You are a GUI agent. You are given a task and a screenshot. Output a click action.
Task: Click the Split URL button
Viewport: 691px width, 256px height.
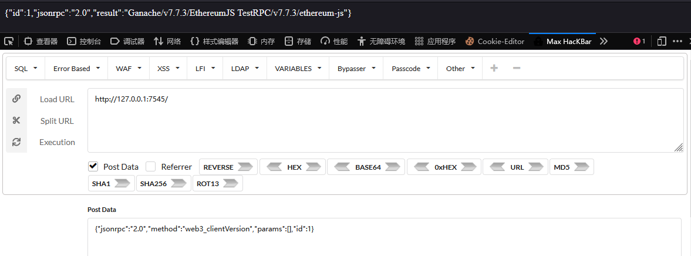tap(57, 121)
